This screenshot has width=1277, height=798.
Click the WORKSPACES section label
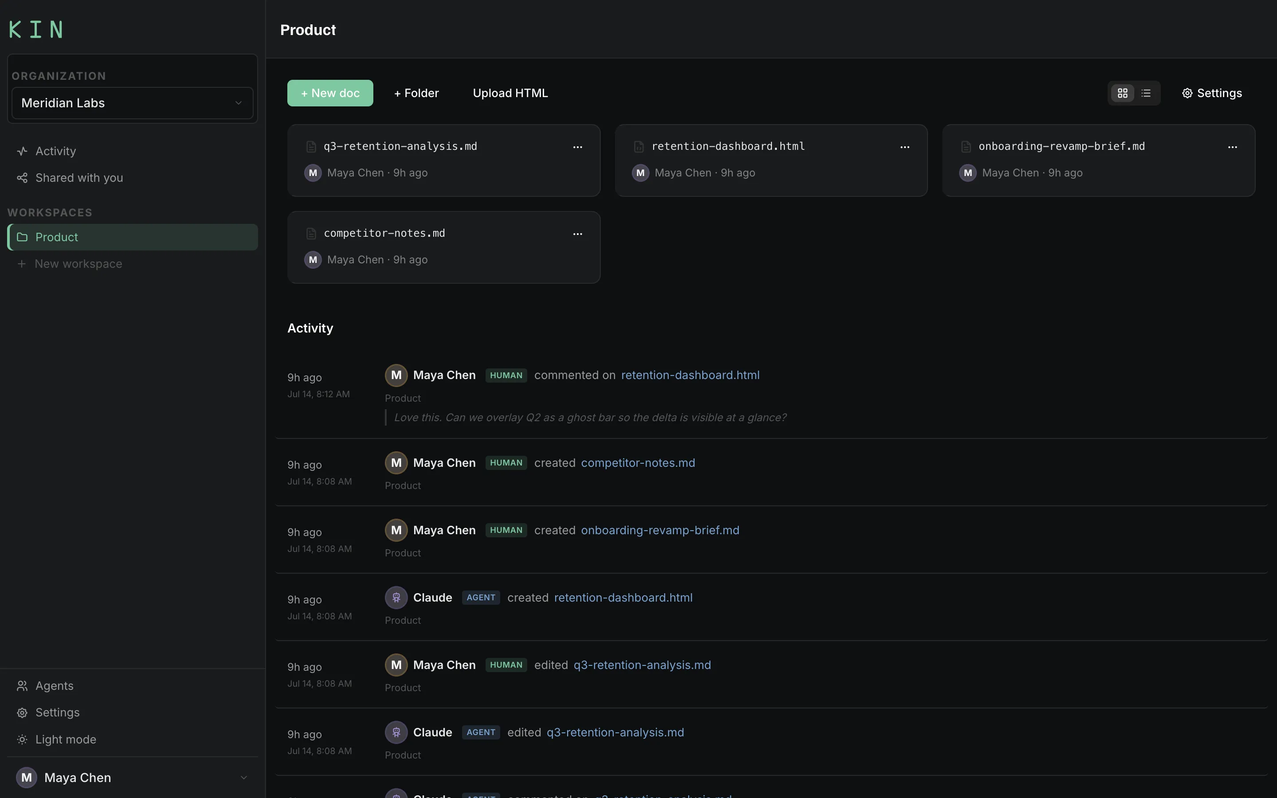pos(50,213)
